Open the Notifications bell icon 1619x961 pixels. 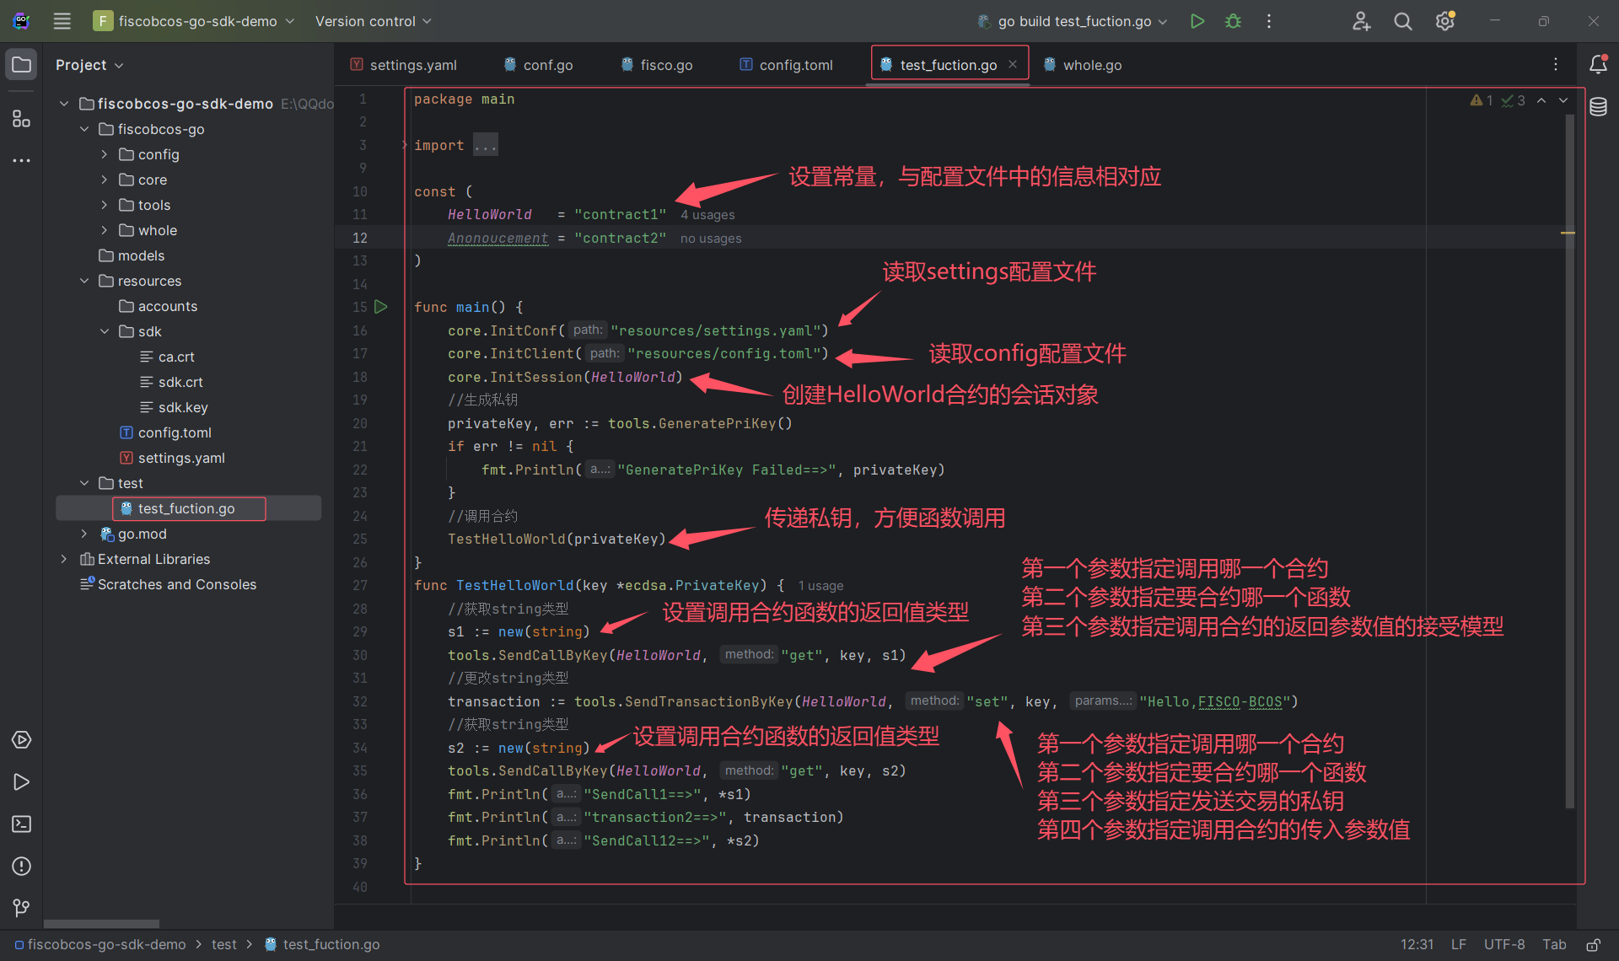(1598, 64)
